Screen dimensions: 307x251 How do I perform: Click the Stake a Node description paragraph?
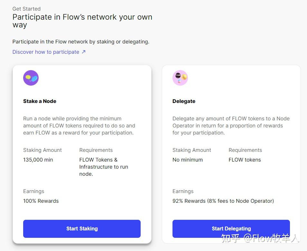(79, 126)
